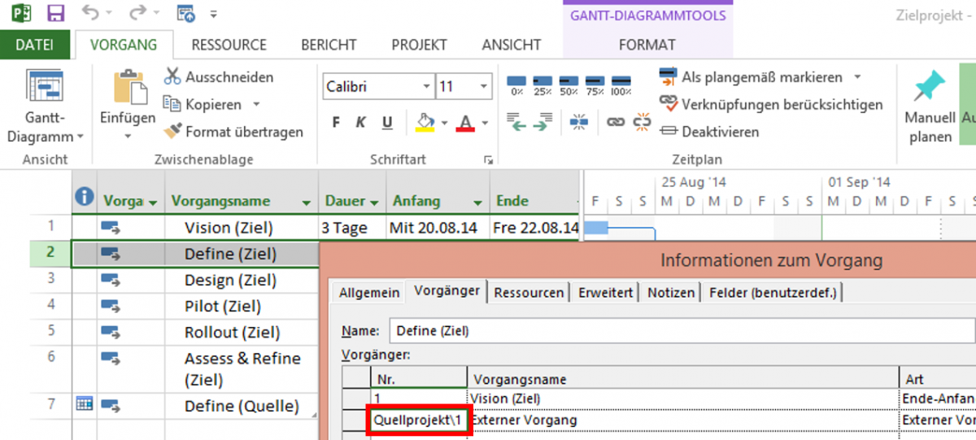Mark task 100% complete
Screen dimensions: 976x440
click(x=621, y=85)
